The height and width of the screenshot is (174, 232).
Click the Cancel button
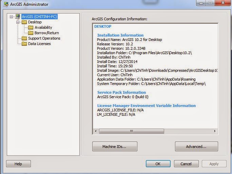click(186, 164)
